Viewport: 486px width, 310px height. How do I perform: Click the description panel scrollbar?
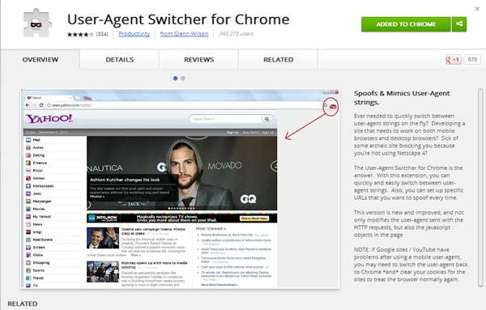tap(480, 188)
